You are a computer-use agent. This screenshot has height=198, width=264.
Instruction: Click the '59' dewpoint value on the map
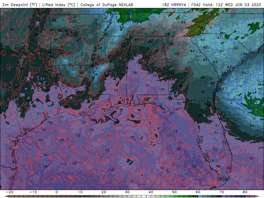click(x=250, y=25)
